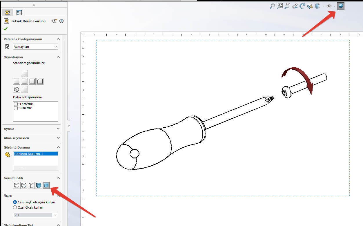Click drawing view icon beside Teknik Resim title
Screen dimensions: 363x226
(7, 21)
